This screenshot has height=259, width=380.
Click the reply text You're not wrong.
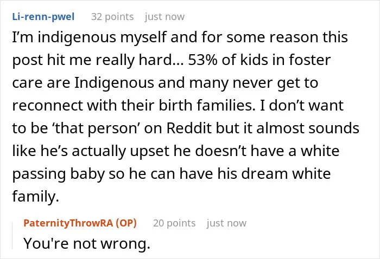pos(87,243)
